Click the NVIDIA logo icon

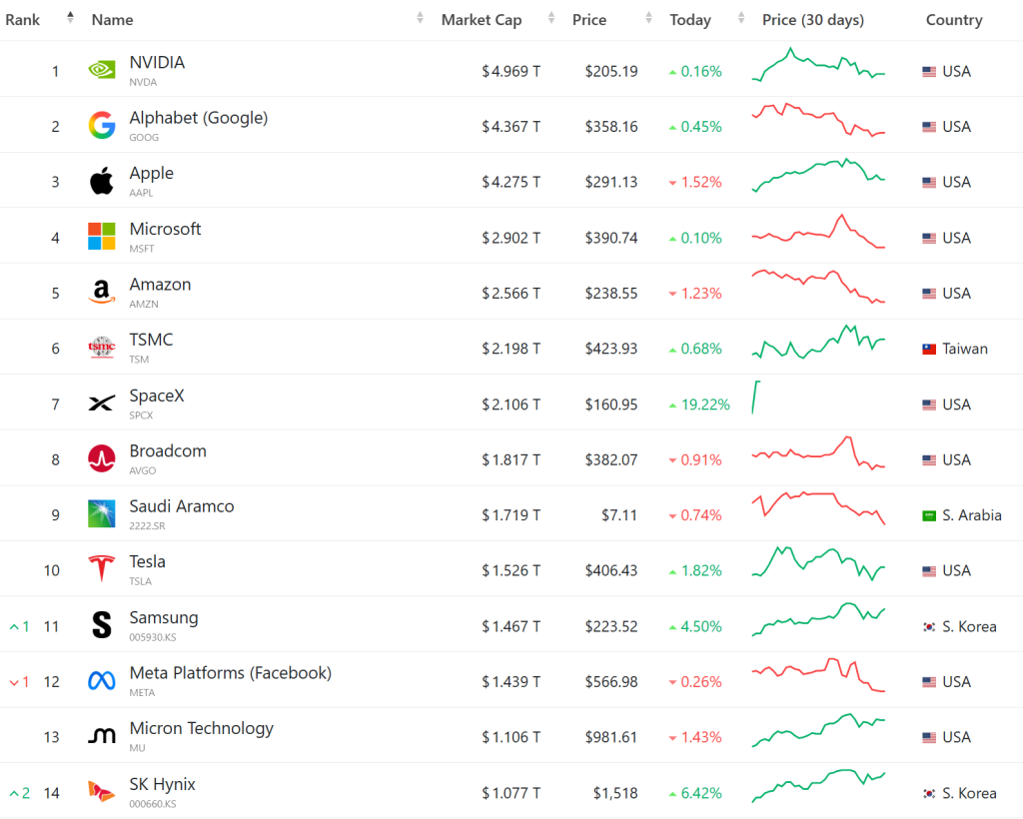click(x=102, y=70)
